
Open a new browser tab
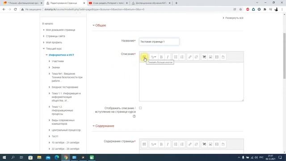176,3
